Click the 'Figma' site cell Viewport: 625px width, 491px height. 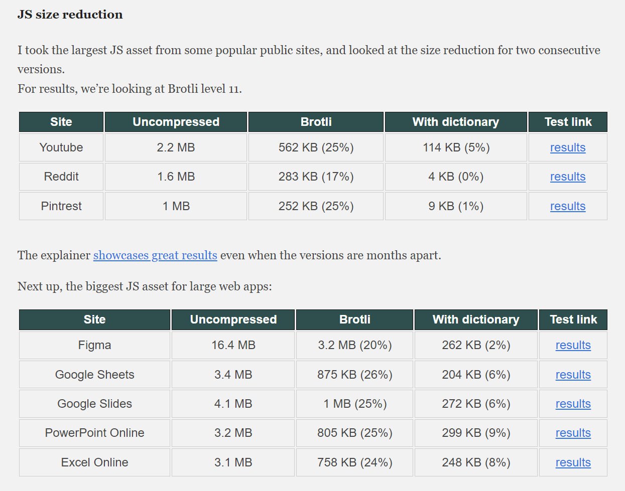(x=95, y=345)
